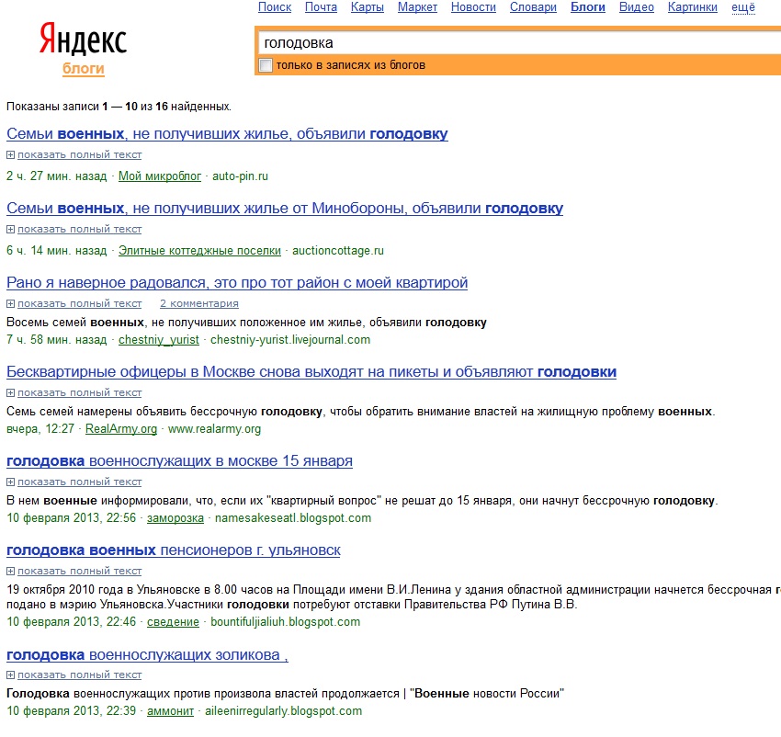Click plus icon under '15 января' result

(11, 482)
